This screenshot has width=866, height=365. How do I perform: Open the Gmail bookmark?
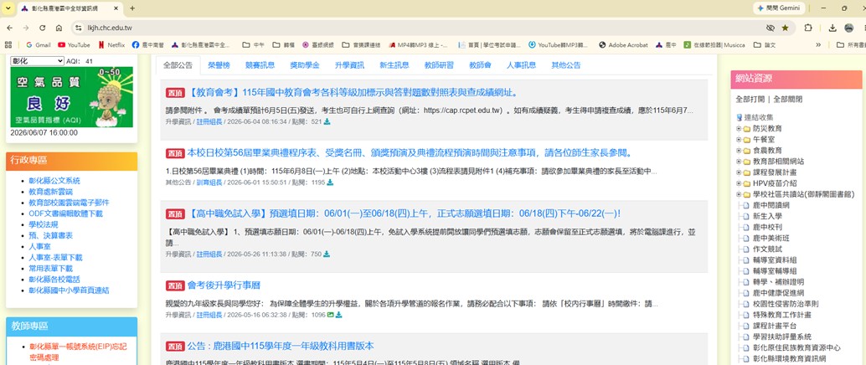39,44
